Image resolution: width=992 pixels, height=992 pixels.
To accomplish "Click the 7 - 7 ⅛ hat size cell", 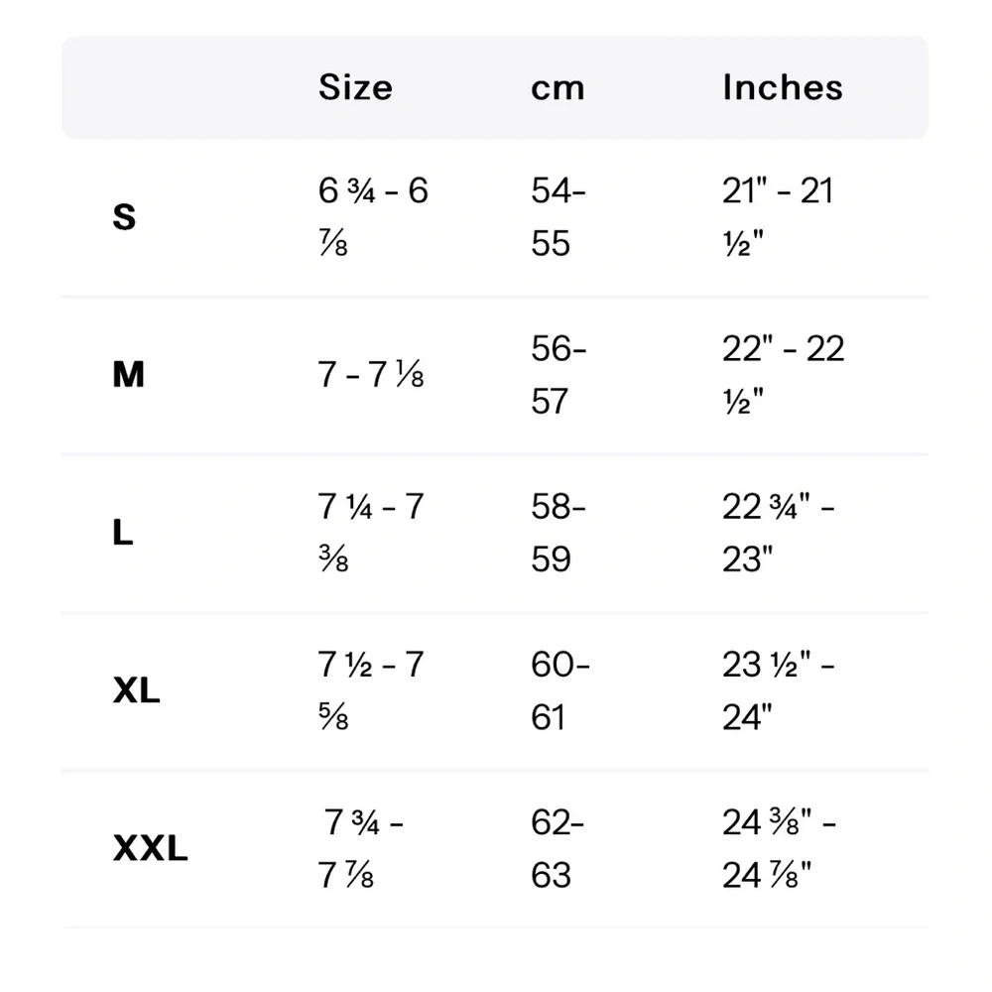I will coord(371,375).
